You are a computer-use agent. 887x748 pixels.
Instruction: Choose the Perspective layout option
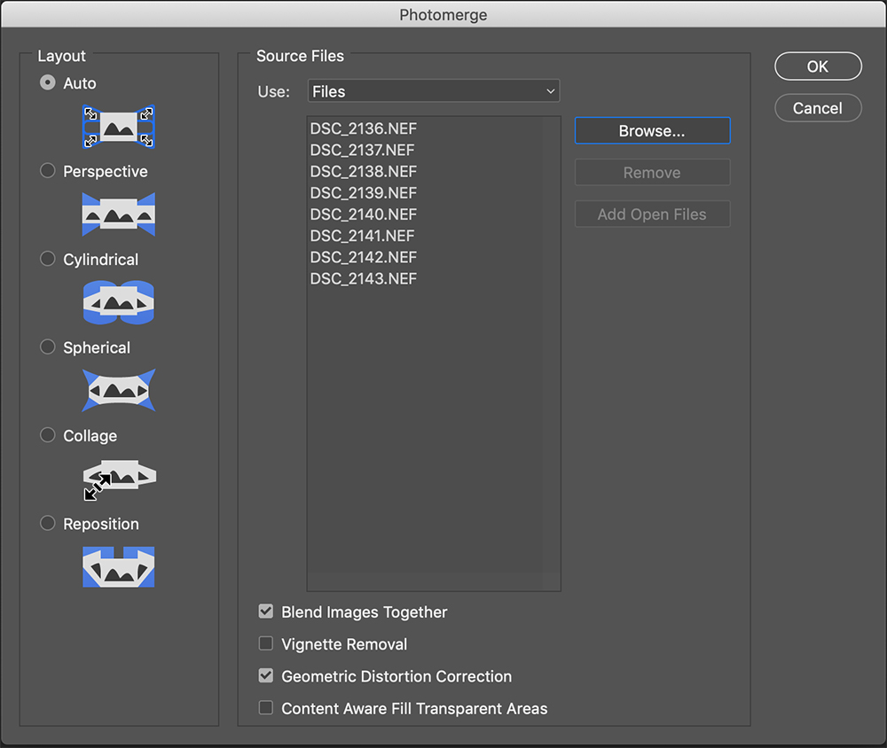48,171
